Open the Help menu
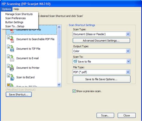This screenshot has width=142, height=121. click(x=16, y=9)
